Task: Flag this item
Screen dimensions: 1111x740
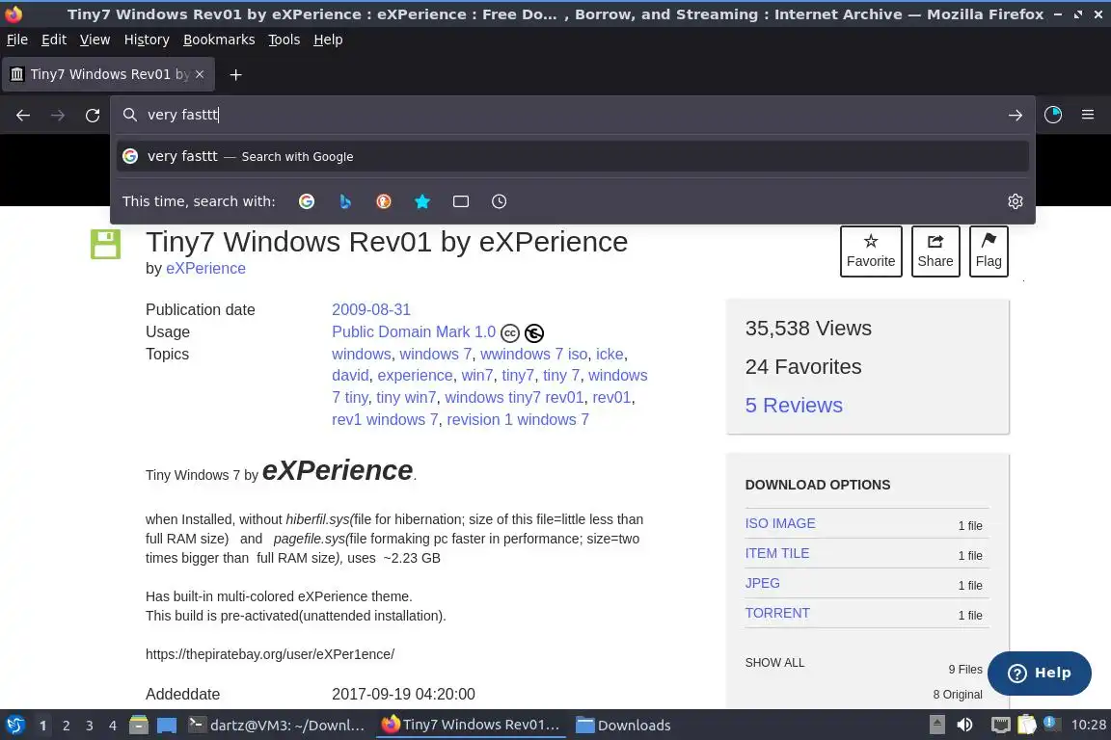Action: click(x=989, y=251)
